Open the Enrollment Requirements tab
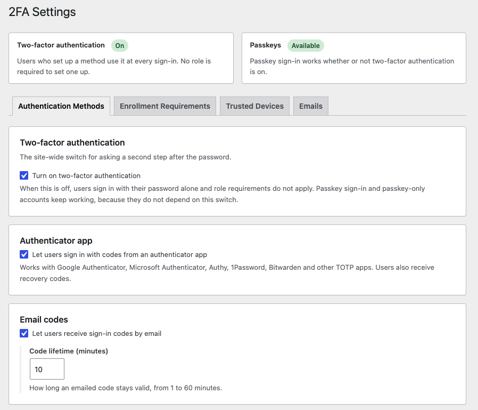This screenshot has height=410, width=478. click(x=165, y=106)
